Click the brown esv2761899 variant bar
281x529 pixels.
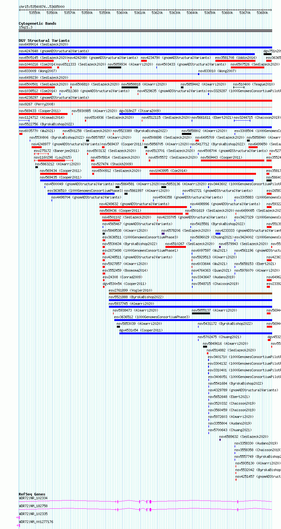click(x=190, y=293)
